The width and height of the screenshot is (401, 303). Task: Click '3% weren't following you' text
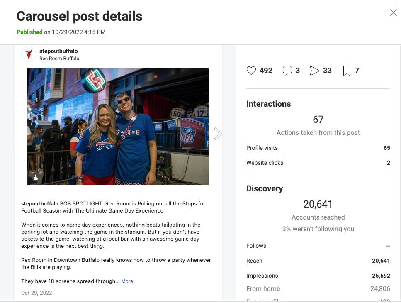(x=318, y=229)
